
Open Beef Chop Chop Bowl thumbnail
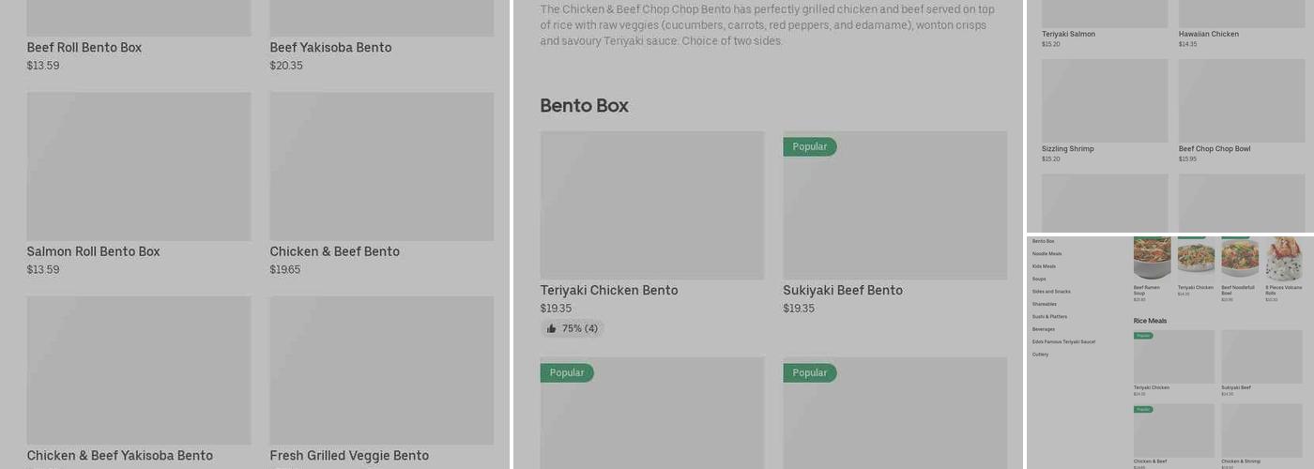(x=1241, y=100)
